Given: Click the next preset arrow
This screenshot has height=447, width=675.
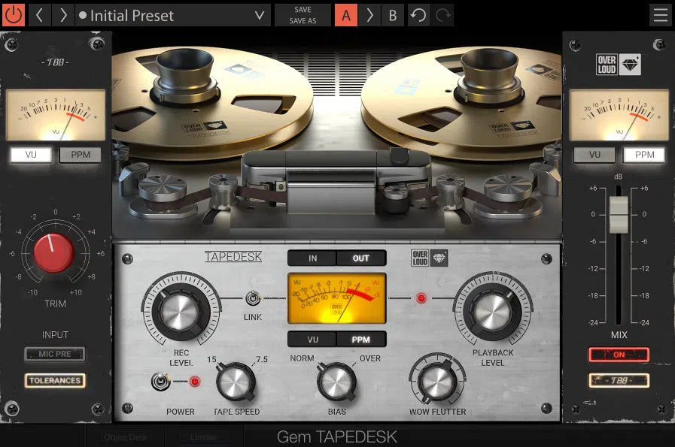Looking at the screenshot, I should 63,15.
